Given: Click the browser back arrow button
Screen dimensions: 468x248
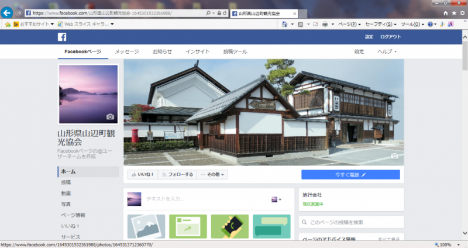Looking at the screenshot, I should click(x=8, y=12).
